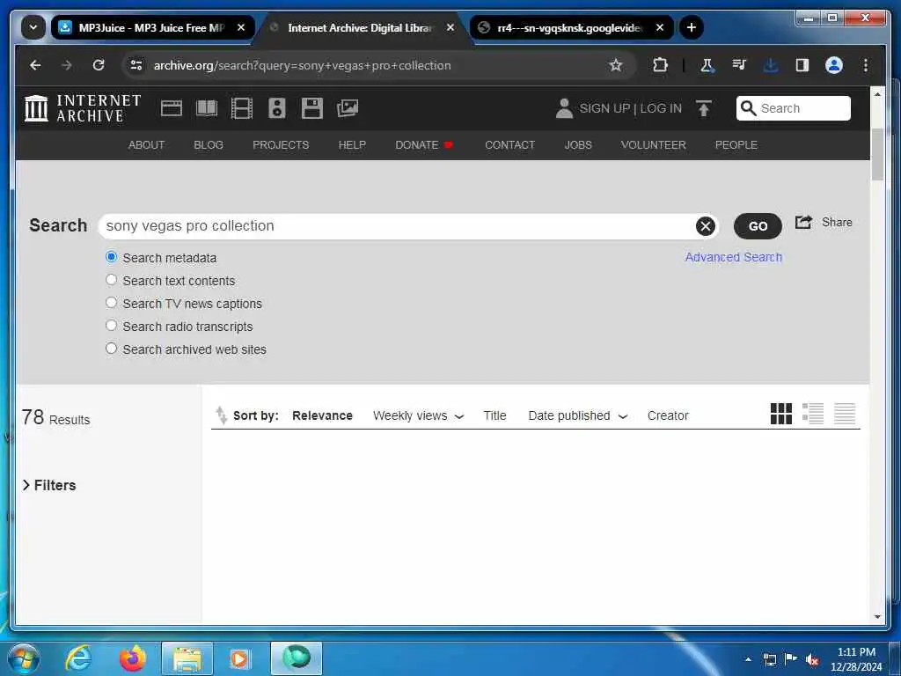Close the Internet Archive tab
This screenshot has height=676, width=901.
click(x=450, y=27)
